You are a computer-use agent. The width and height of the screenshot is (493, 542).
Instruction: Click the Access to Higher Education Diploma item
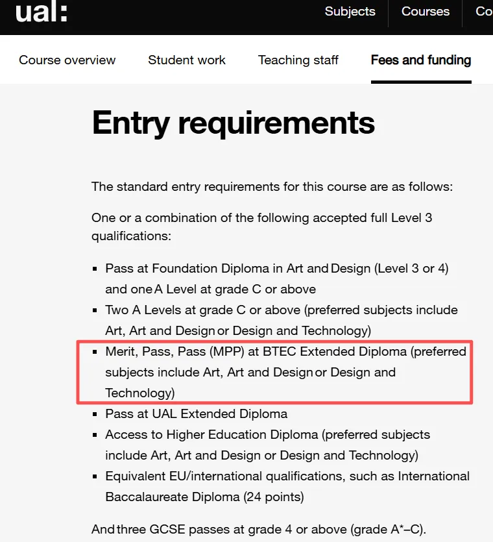(267, 445)
